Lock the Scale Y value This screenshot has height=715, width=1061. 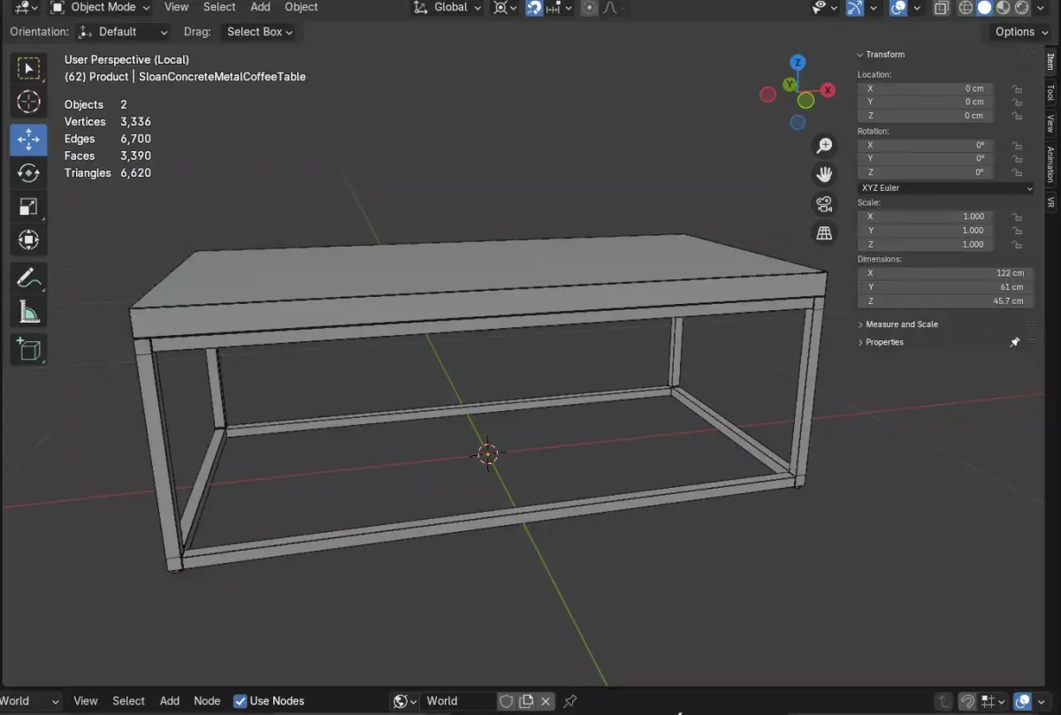(1018, 231)
